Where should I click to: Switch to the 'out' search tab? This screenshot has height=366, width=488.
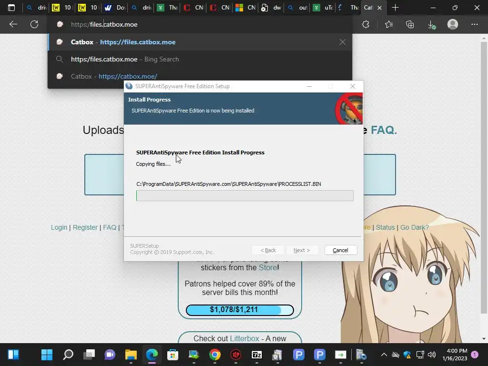point(297,8)
